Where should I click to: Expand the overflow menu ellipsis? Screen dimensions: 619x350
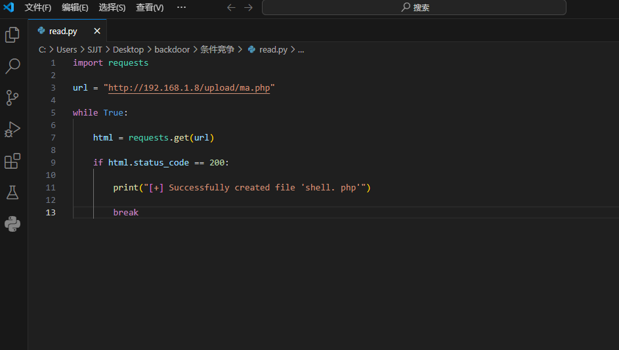point(181,7)
